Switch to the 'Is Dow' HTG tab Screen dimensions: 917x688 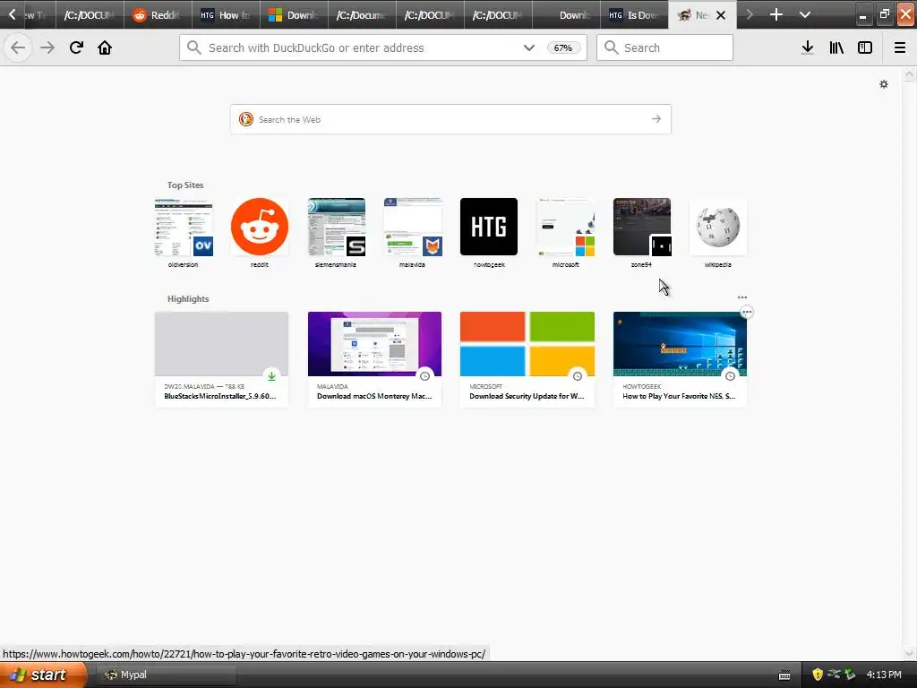tap(635, 14)
